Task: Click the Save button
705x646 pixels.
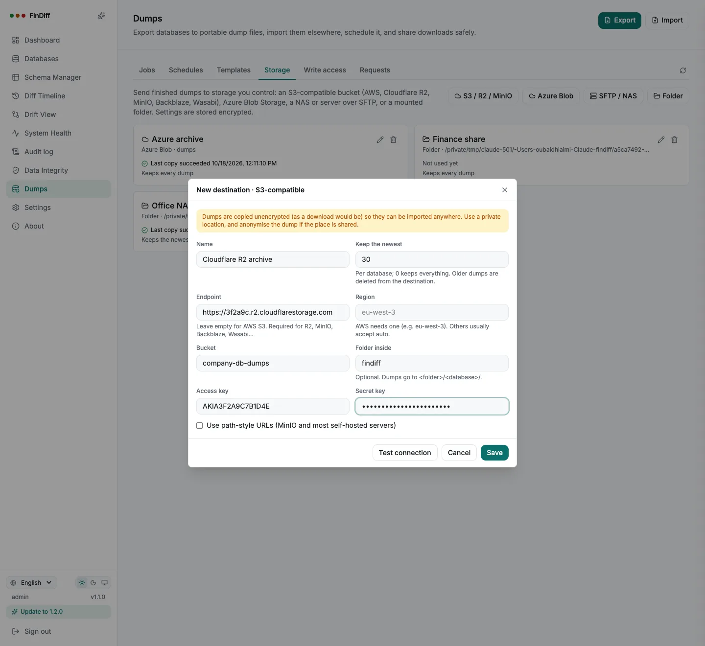Action: (x=494, y=453)
